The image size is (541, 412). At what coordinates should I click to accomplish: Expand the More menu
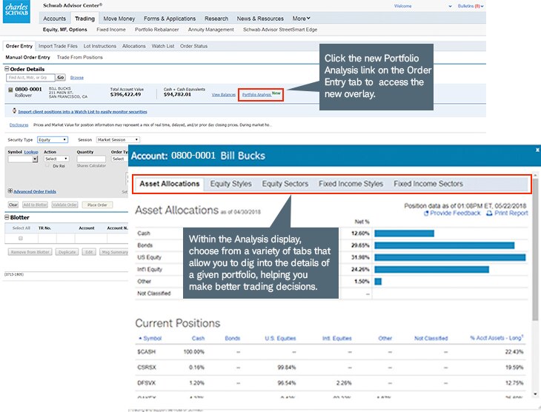pyautogui.click(x=301, y=19)
